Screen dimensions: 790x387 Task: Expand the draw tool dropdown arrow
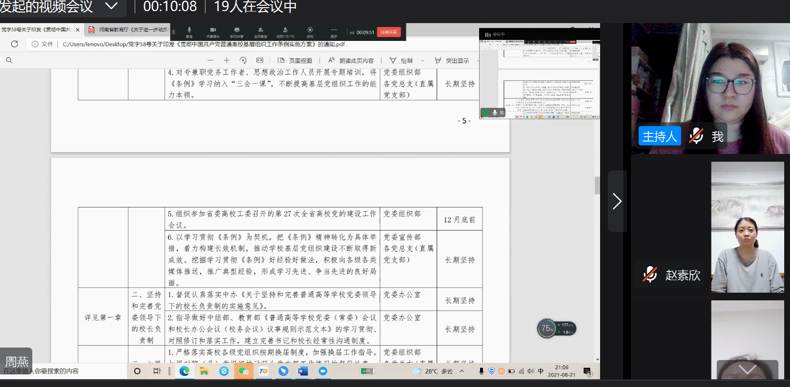(x=423, y=61)
